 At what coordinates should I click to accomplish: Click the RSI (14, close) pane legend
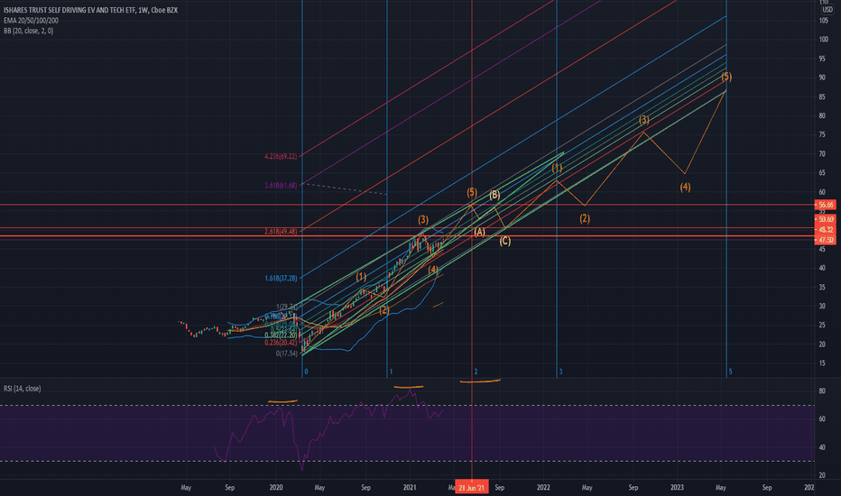click(x=22, y=388)
